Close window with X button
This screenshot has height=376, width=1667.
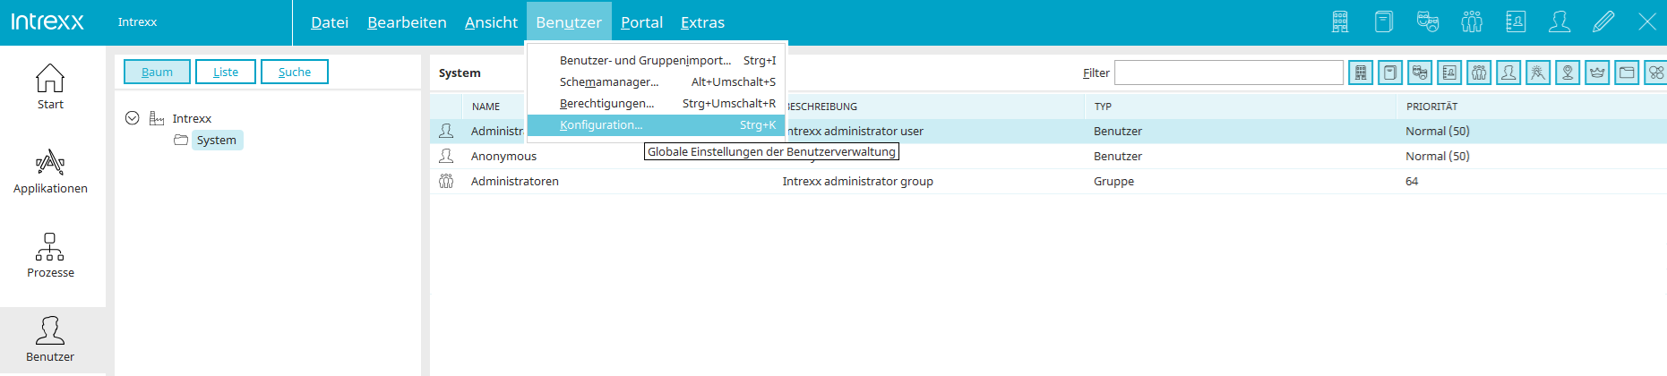1647,21
